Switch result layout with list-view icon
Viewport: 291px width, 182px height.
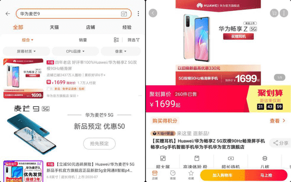pos(116,40)
